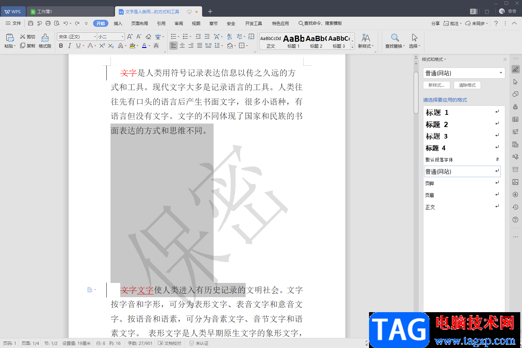
Task: Click the Format Painter (格式刷) icon
Action: [45, 38]
